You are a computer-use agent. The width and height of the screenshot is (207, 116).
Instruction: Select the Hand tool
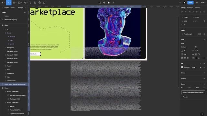coord(39,3)
